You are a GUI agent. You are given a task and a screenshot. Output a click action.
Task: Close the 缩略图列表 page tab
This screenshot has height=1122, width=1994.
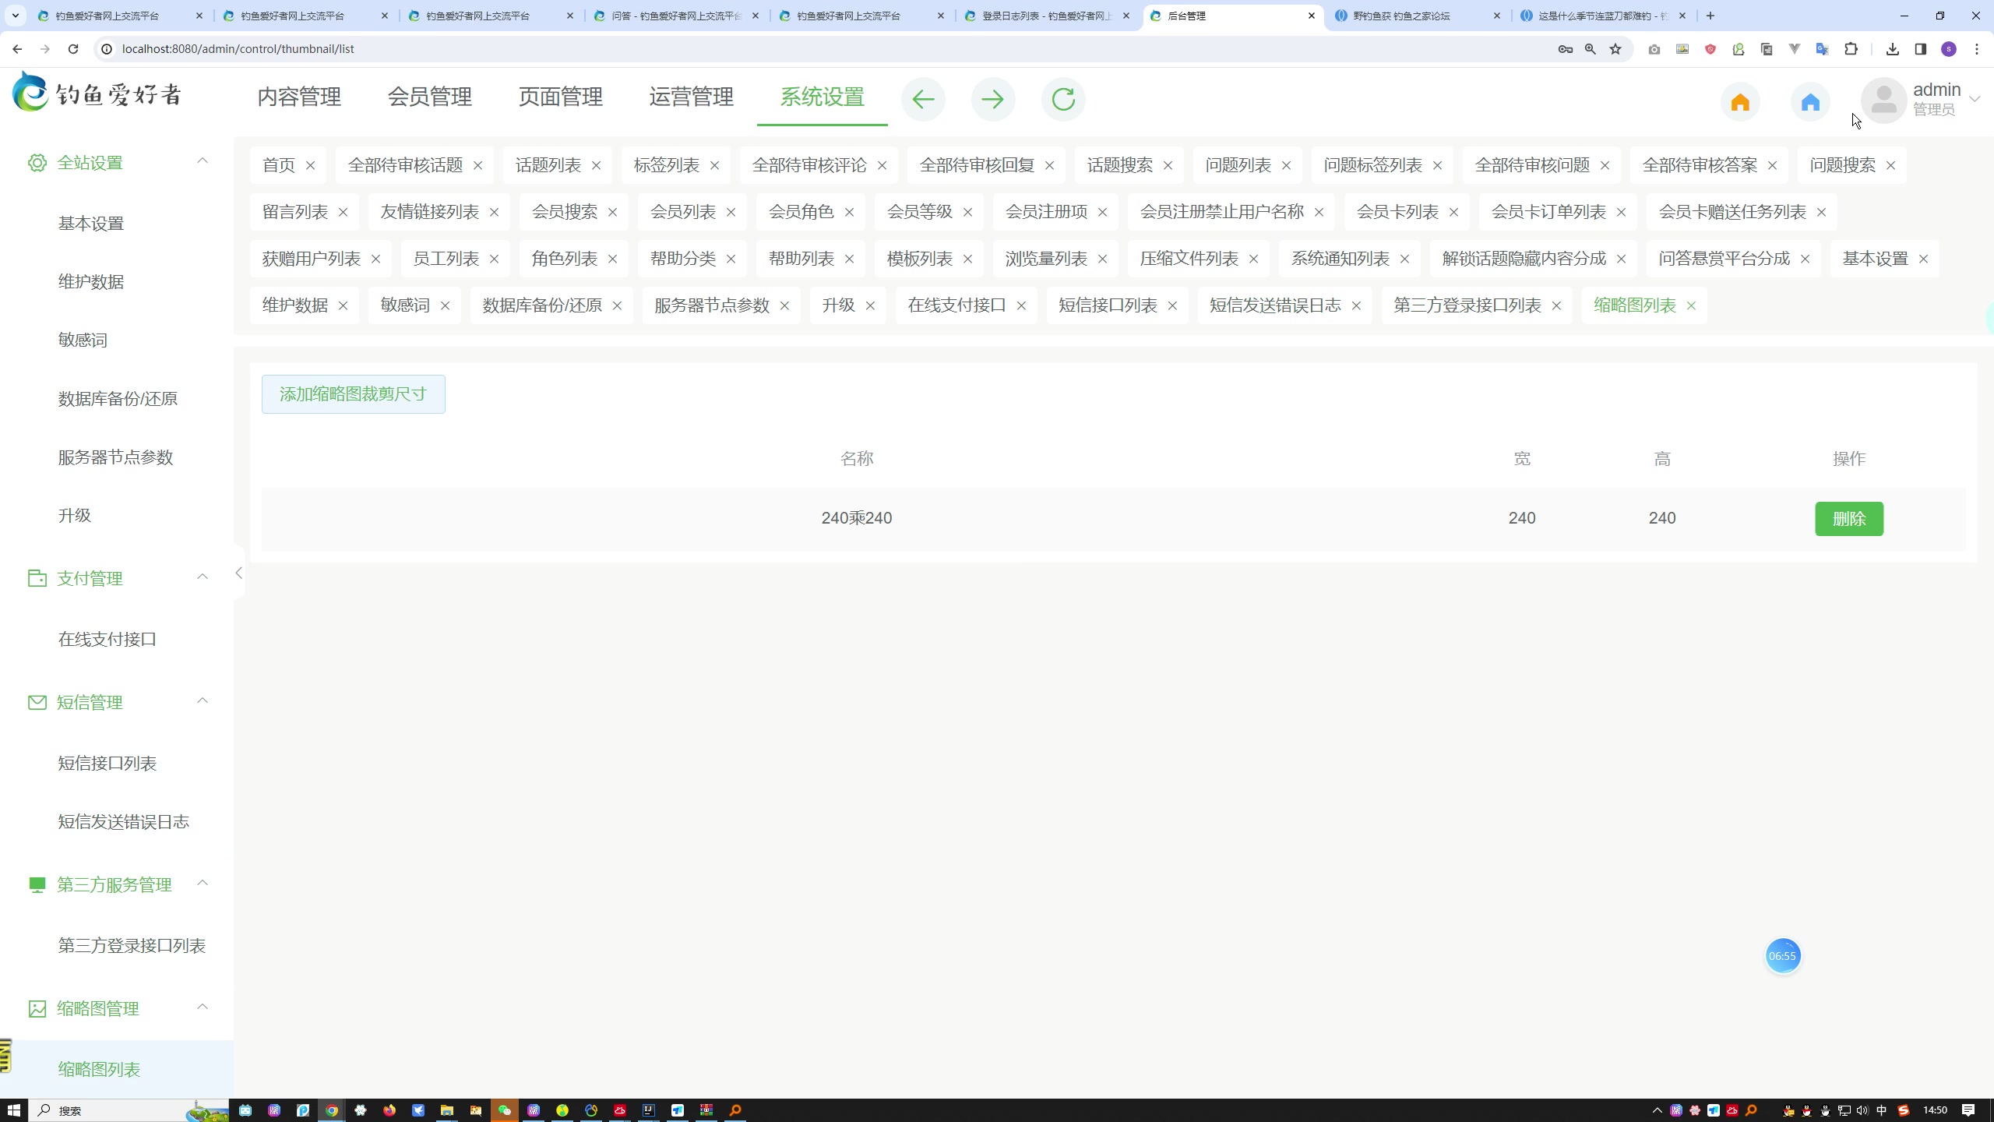pos(1691,305)
